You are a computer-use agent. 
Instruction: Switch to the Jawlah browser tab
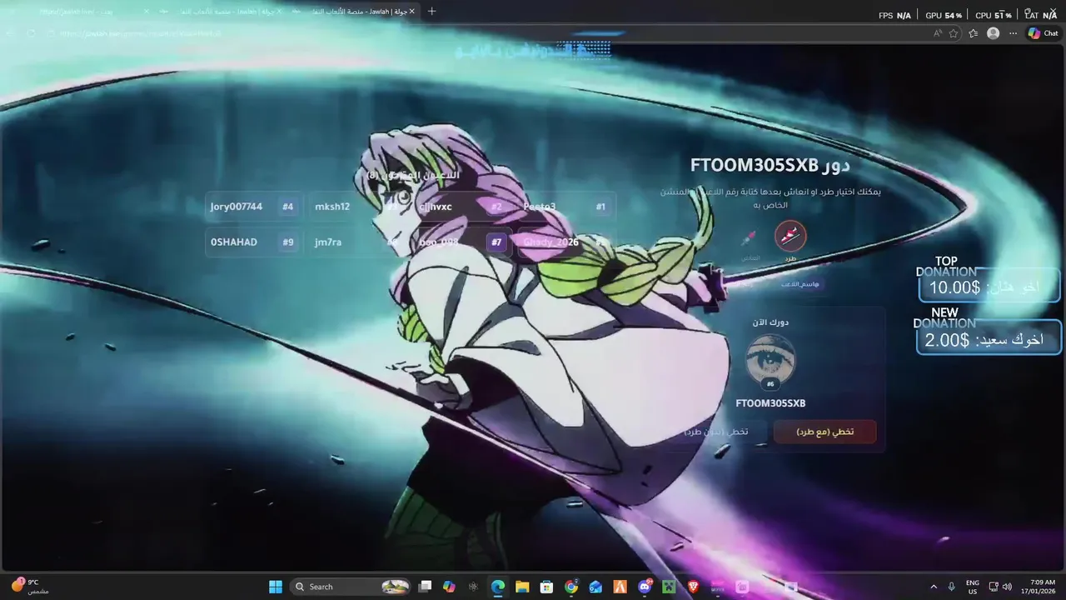coord(358,12)
